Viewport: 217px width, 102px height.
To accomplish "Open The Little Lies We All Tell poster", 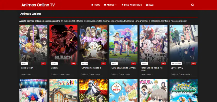I will 63,90.
